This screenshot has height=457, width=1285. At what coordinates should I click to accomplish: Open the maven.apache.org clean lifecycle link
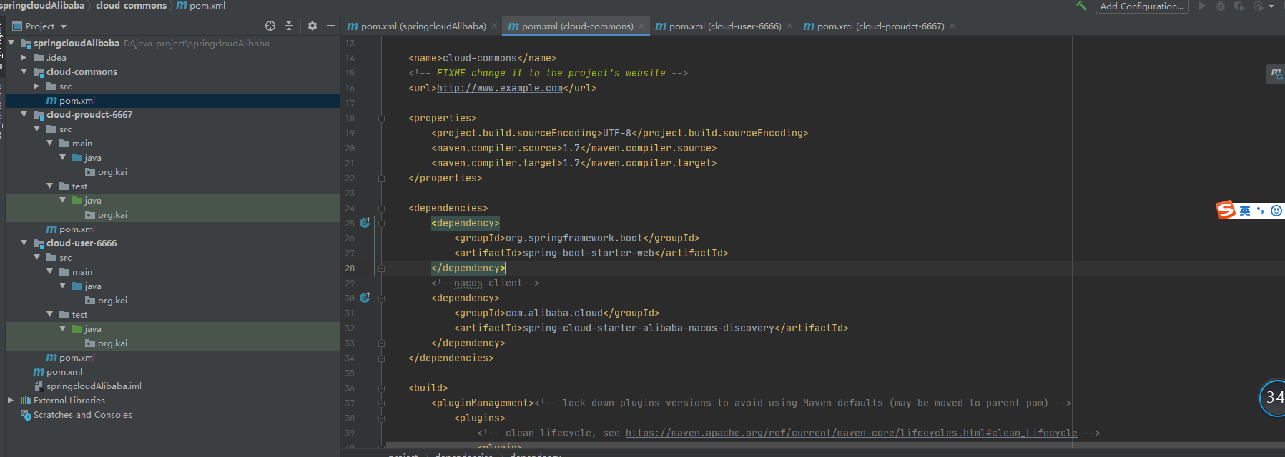click(x=851, y=433)
